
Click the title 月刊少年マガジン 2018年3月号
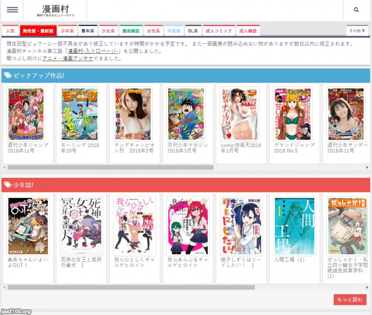pos(188,148)
